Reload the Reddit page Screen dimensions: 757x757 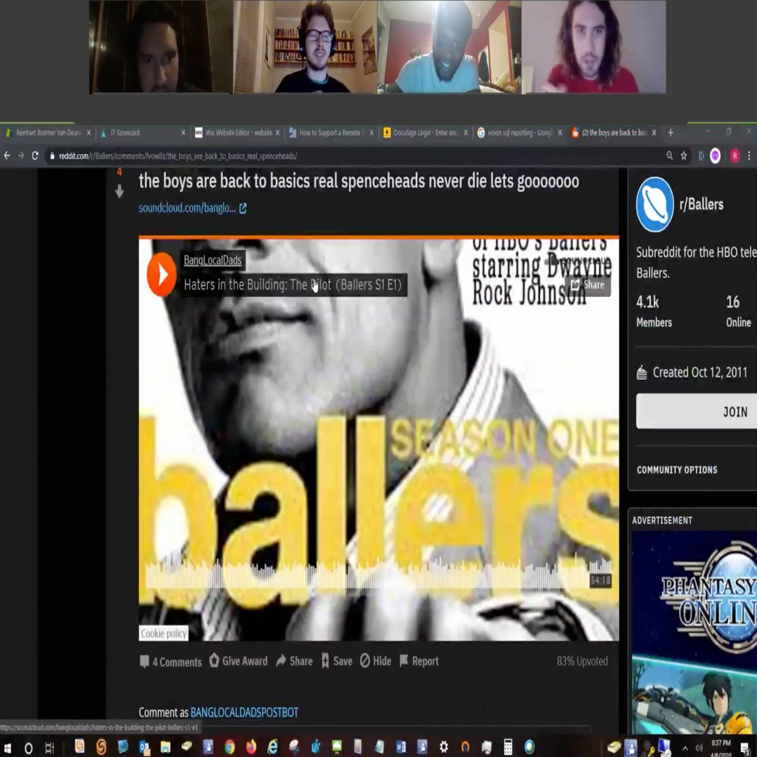click(x=35, y=156)
